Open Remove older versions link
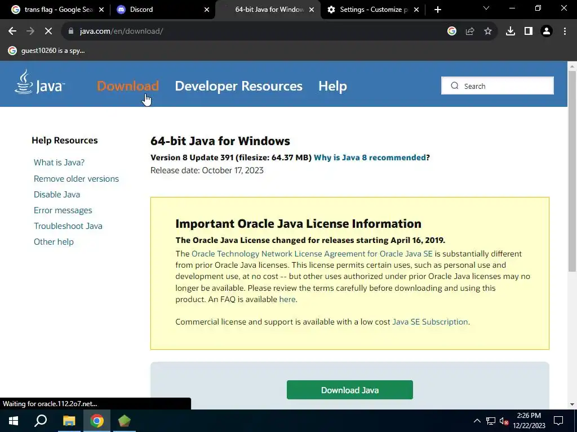The width and height of the screenshot is (577, 432). coord(76,178)
